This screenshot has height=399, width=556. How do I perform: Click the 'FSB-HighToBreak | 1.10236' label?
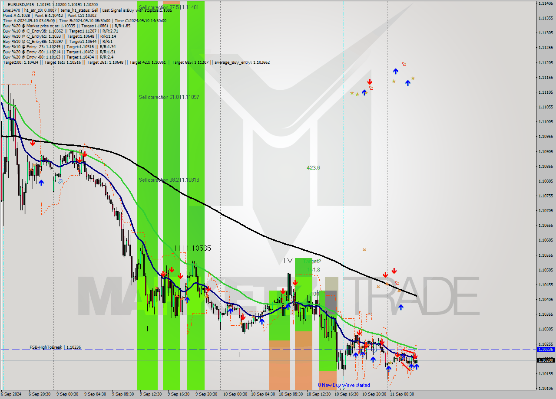coord(55,347)
